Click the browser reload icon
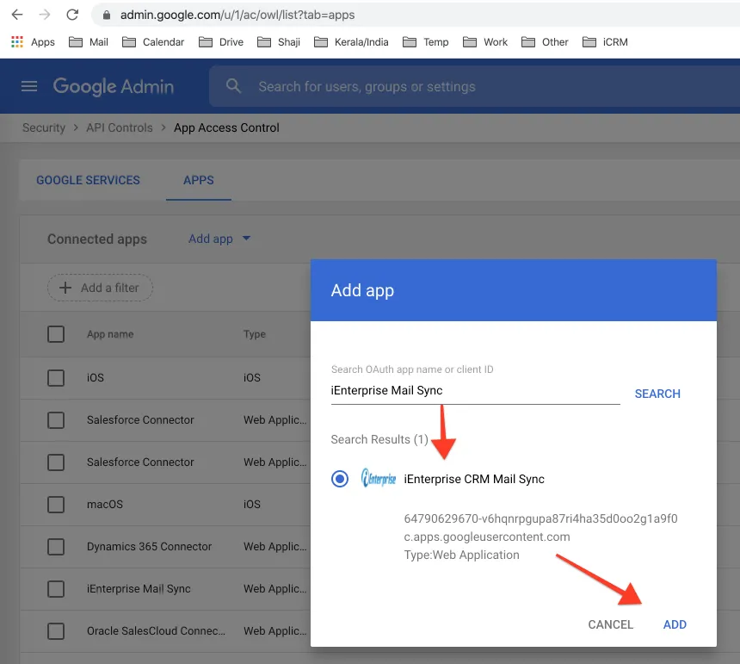 point(72,15)
